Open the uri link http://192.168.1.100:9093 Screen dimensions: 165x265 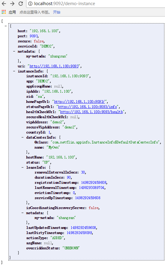point(54,66)
